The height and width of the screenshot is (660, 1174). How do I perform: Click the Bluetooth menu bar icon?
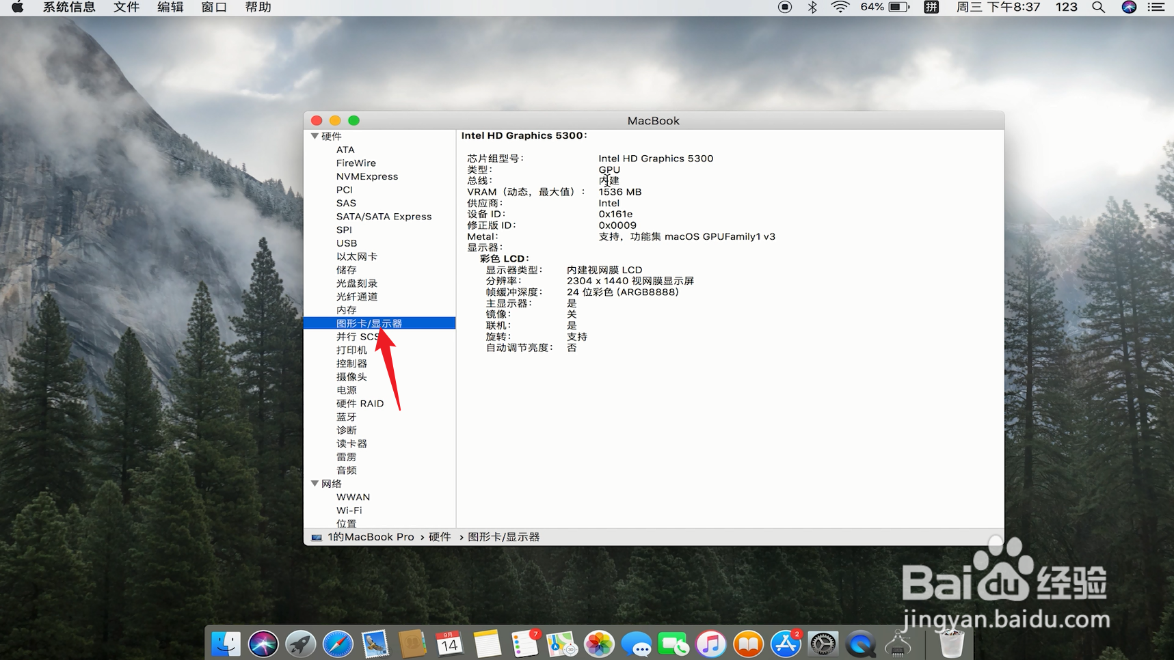tap(812, 8)
